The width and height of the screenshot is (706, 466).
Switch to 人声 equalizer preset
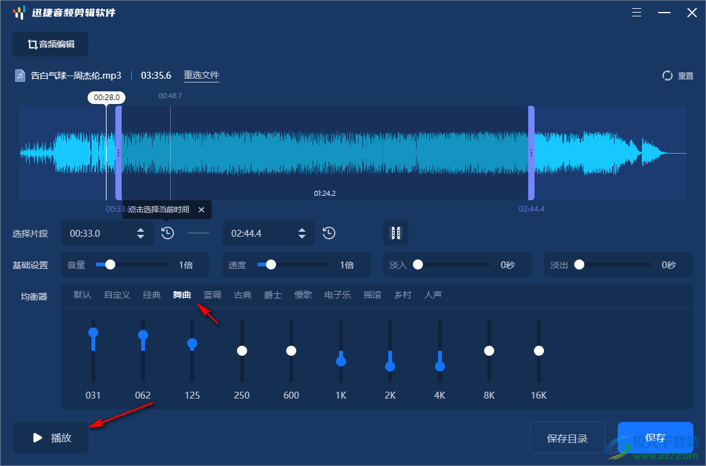coord(433,295)
